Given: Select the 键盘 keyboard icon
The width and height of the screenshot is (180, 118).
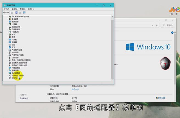Looking at the screenshot, I should tap(10, 45).
